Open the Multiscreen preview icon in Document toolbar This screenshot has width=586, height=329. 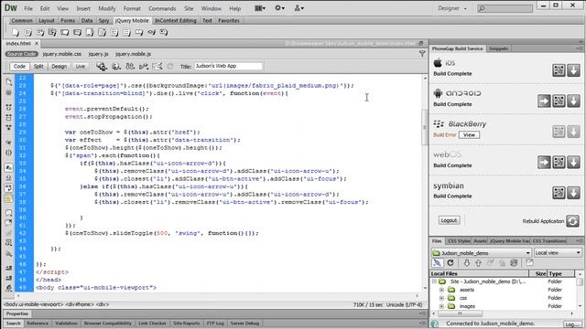pyautogui.click(x=102, y=67)
